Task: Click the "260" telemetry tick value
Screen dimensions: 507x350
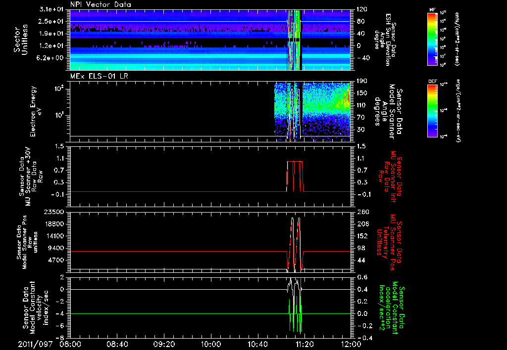Action: click(x=362, y=212)
